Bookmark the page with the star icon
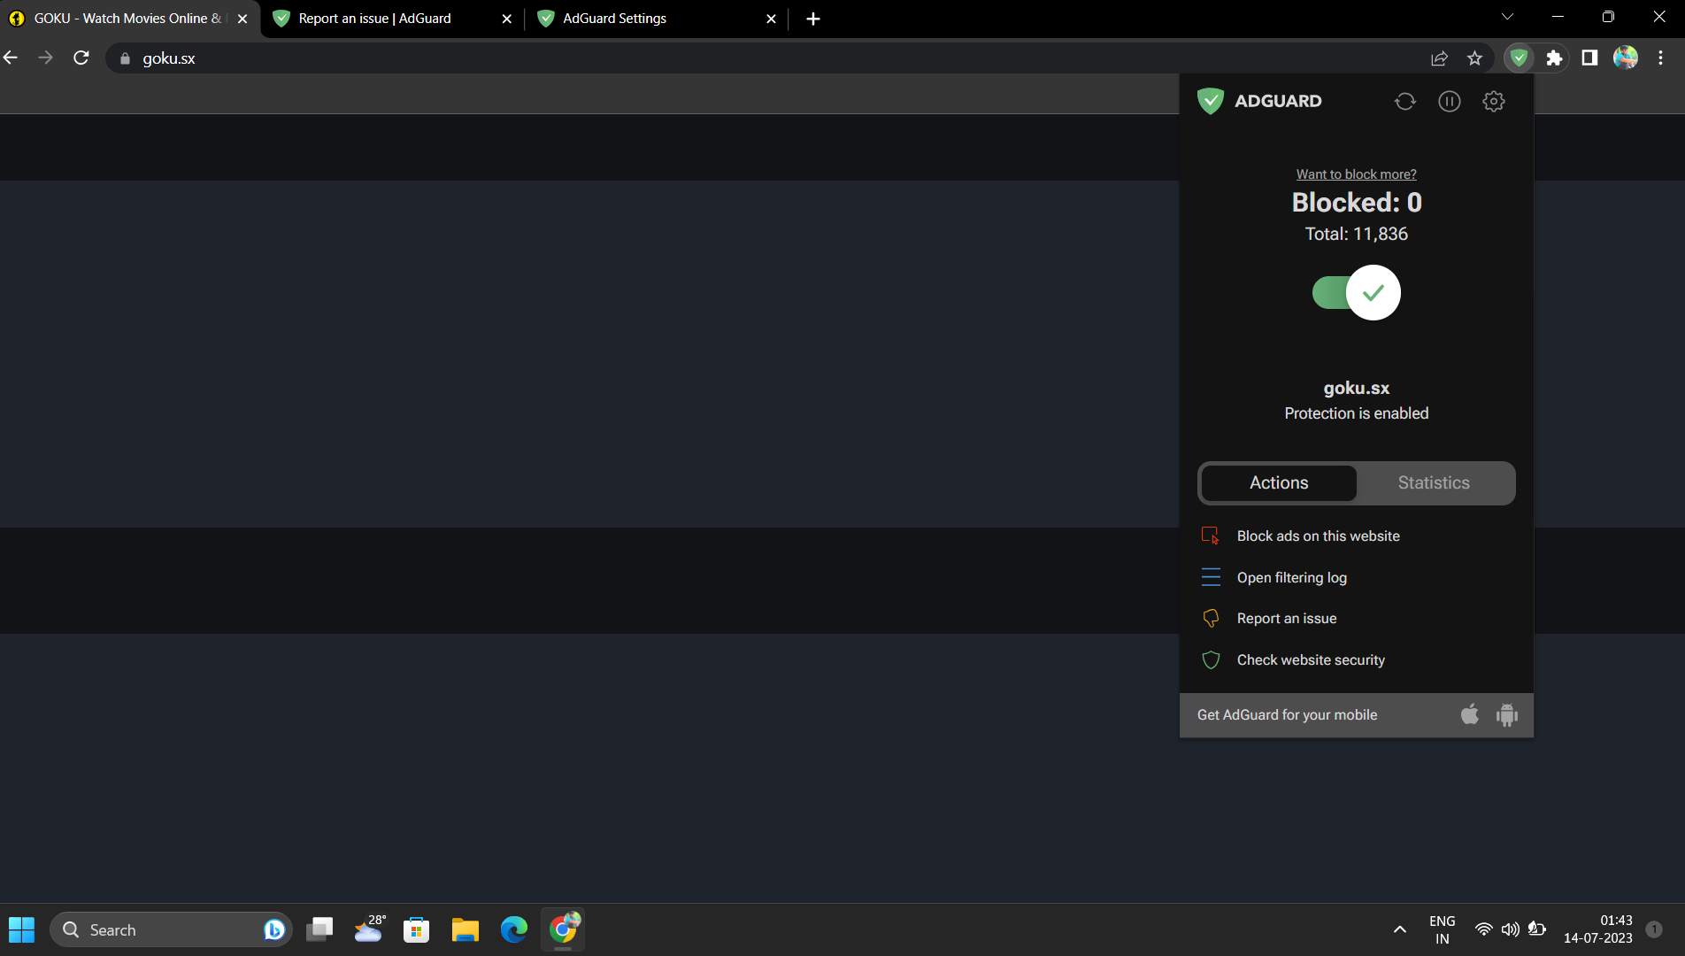Image resolution: width=1685 pixels, height=956 pixels. click(1474, 58)
